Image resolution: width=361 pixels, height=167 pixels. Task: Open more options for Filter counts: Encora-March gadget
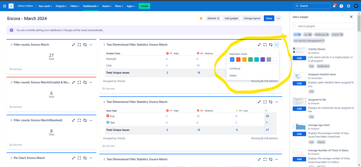[x=91, y=45]
